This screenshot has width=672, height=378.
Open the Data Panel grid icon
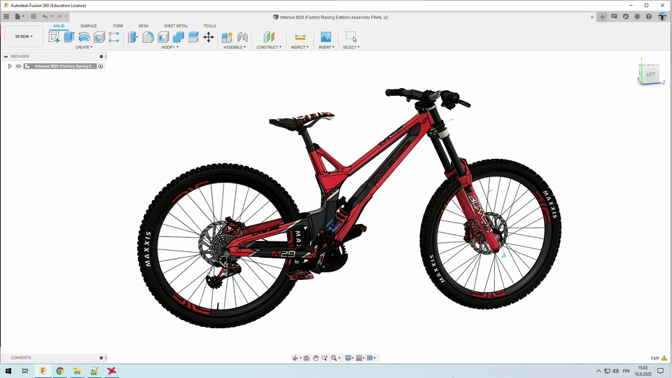coord(6,17)
